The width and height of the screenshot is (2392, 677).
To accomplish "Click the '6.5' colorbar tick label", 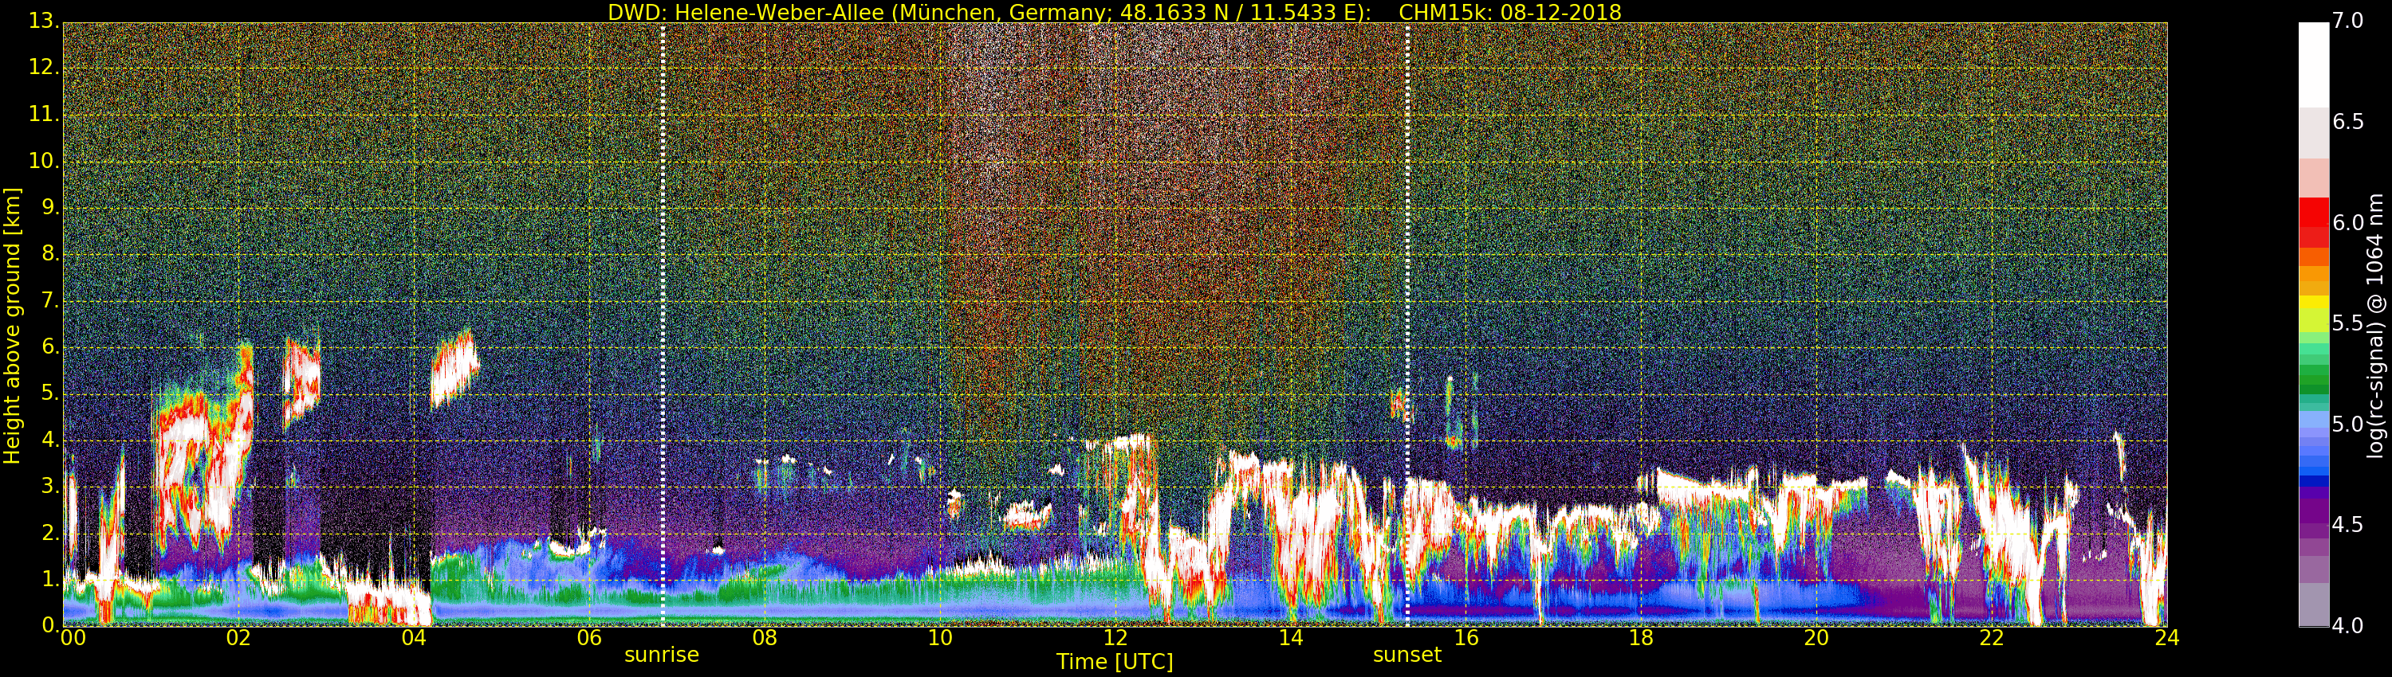I will [2348, 123].
